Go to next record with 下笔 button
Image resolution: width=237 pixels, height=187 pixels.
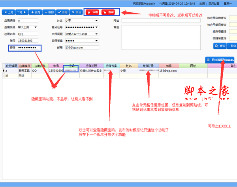(x=22, y=12)
